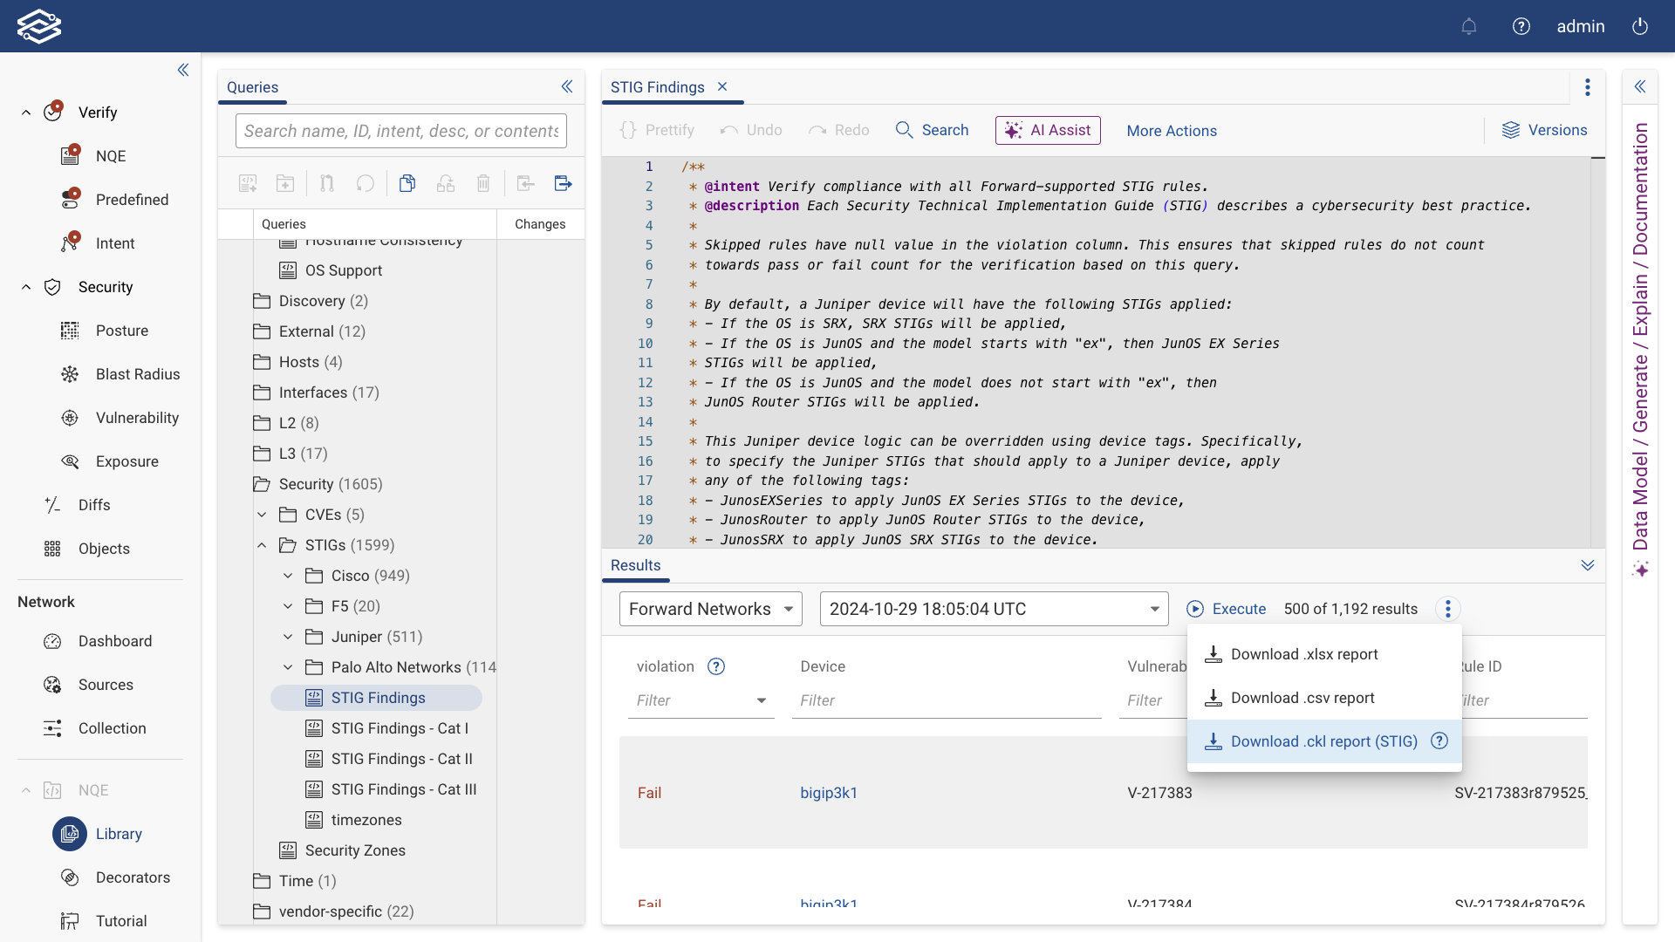Collapse the STIGs folder tree
The width and height of the screenshot is (1675, 942).
click(x=262, y=545)
